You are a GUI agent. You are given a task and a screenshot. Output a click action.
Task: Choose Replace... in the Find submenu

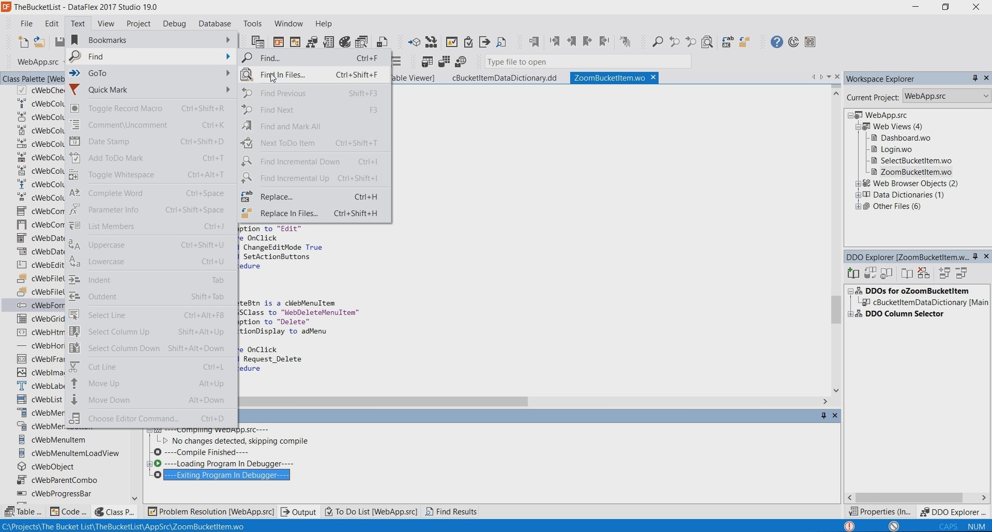tap(277, 197)
